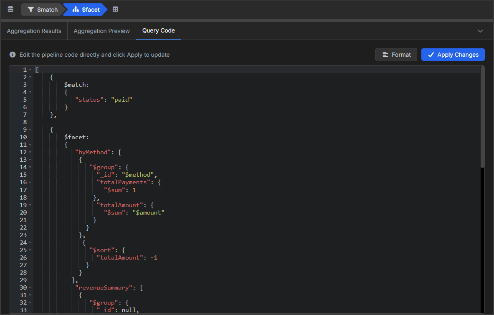The height and width of the screenshot is (315, 494).
Task: Click the "$sum": 1 entry on line 17
Action: [x=120, y=190]
